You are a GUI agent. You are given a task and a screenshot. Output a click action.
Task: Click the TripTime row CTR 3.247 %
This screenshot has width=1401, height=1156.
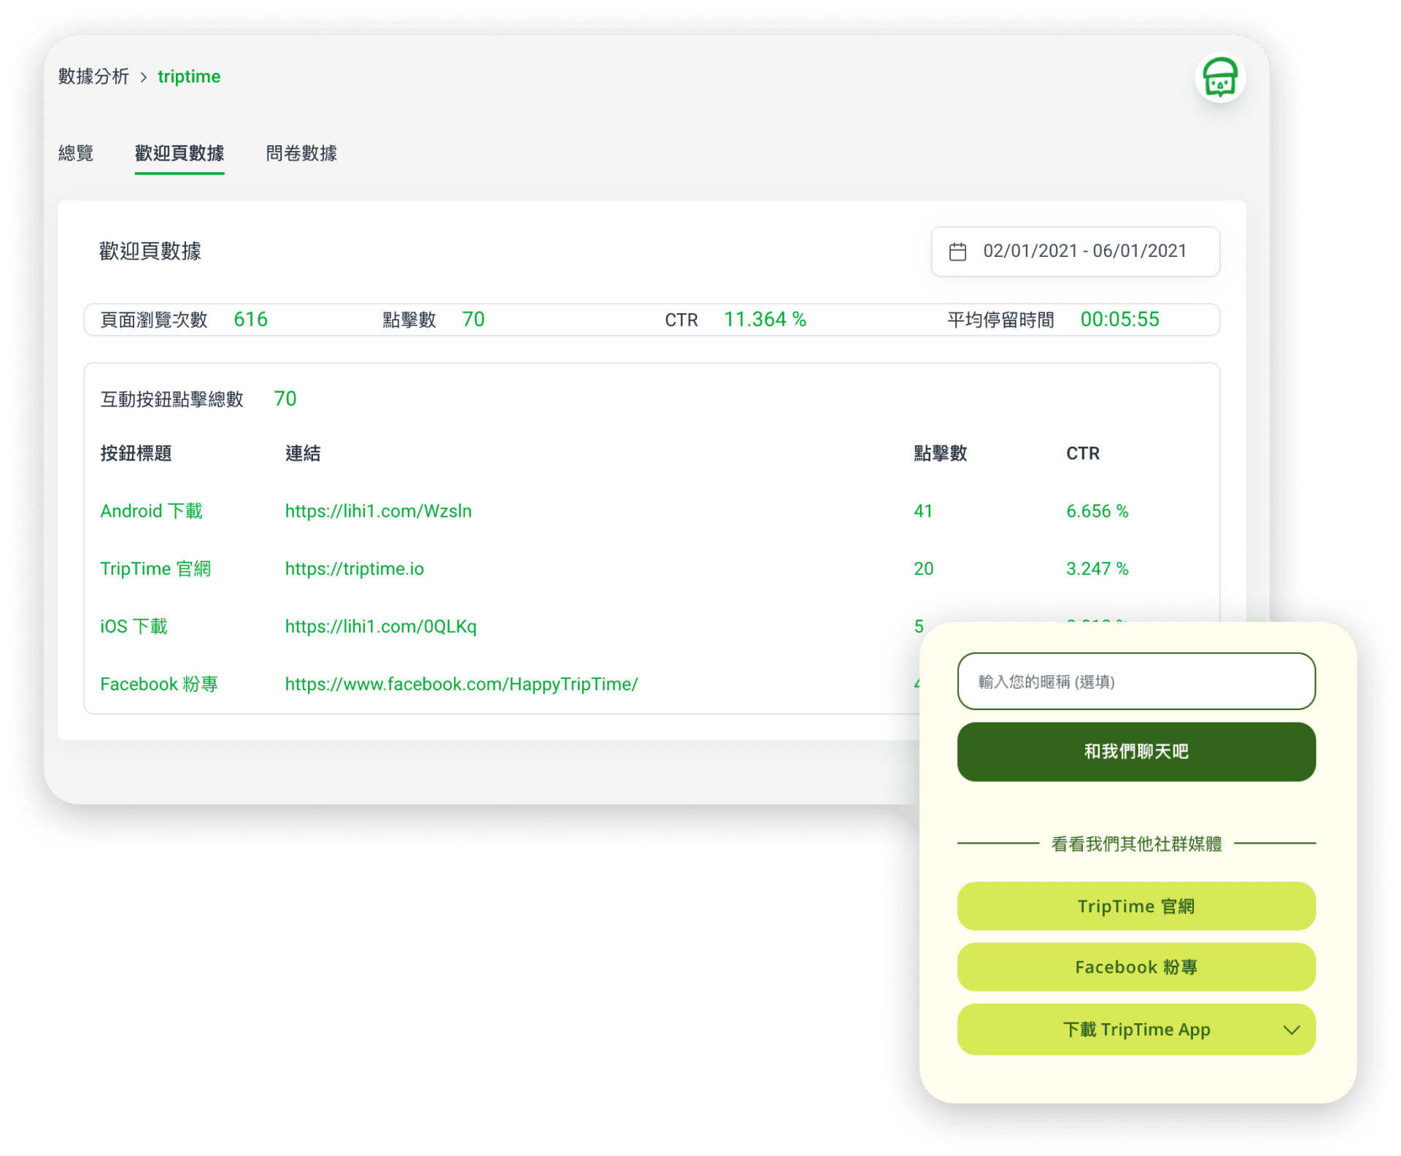click(1097, 569)
